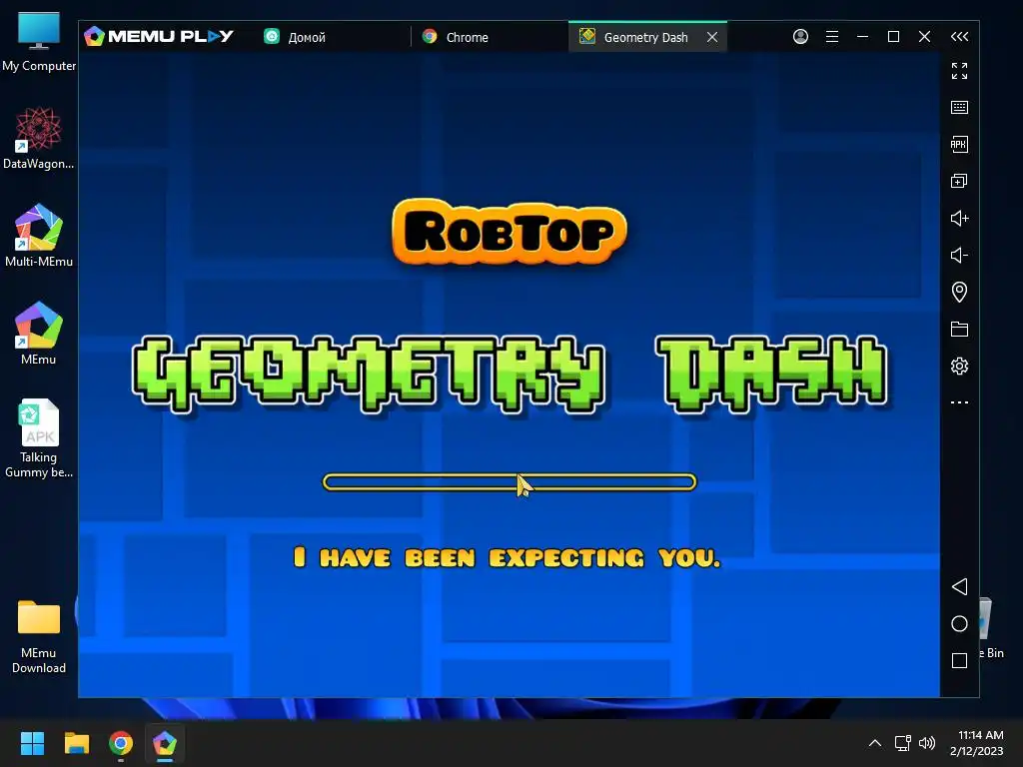1023x767 pixels.
Task: Select the Multi-MEmu desktop shortcut
Action: [39, 236]
